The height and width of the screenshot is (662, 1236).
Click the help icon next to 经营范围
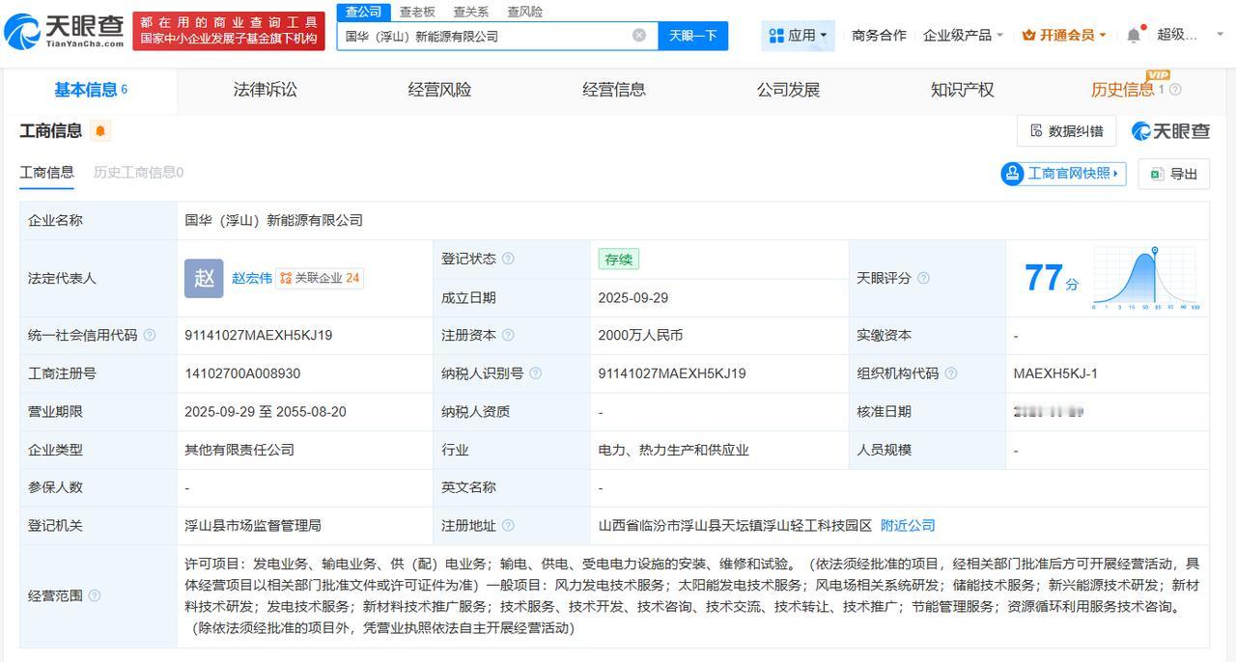(x=94, y=595)
